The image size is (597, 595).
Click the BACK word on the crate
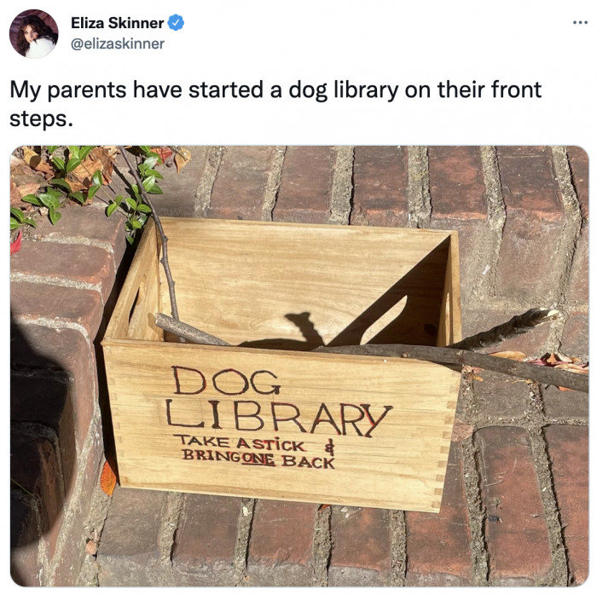308,460
